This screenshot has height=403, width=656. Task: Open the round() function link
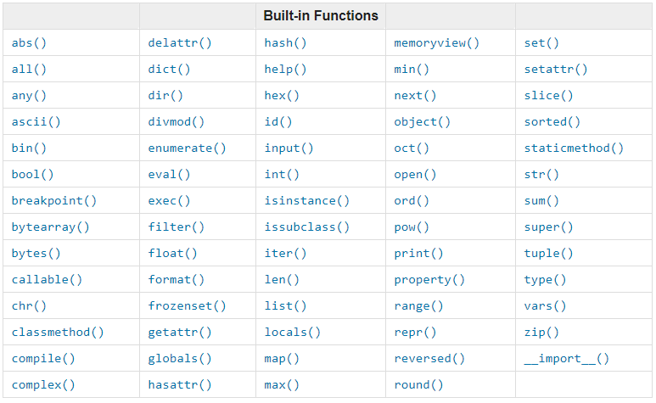click(418, 385)
